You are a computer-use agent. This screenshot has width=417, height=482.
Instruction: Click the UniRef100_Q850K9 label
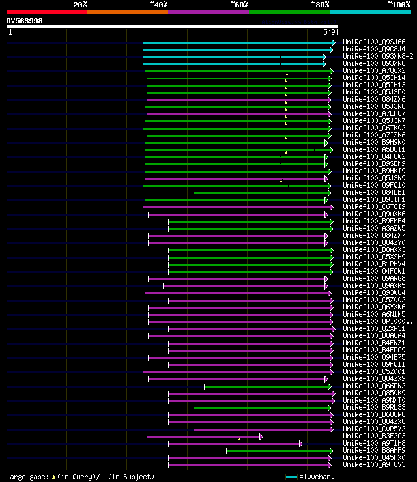[374, 393]
